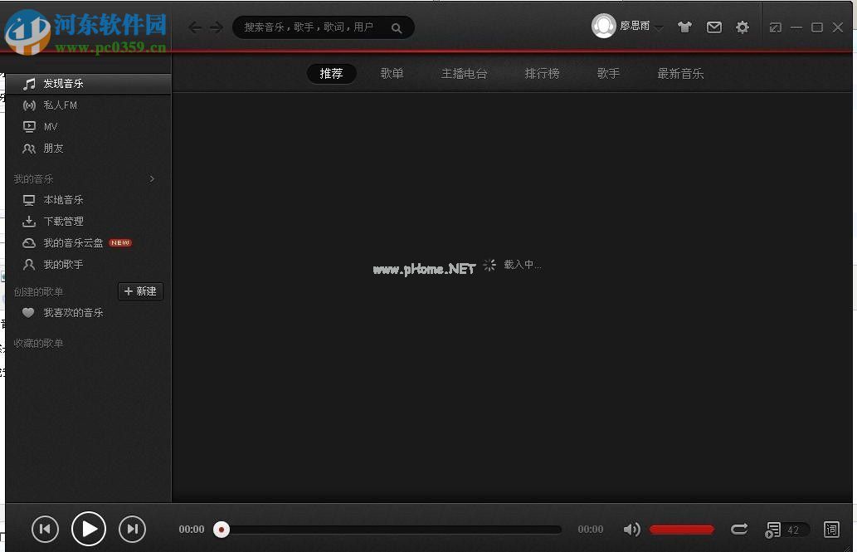Expand the 我的音乐 section arrow
This screenshot has height=552, width=857.
click(152, 179)
